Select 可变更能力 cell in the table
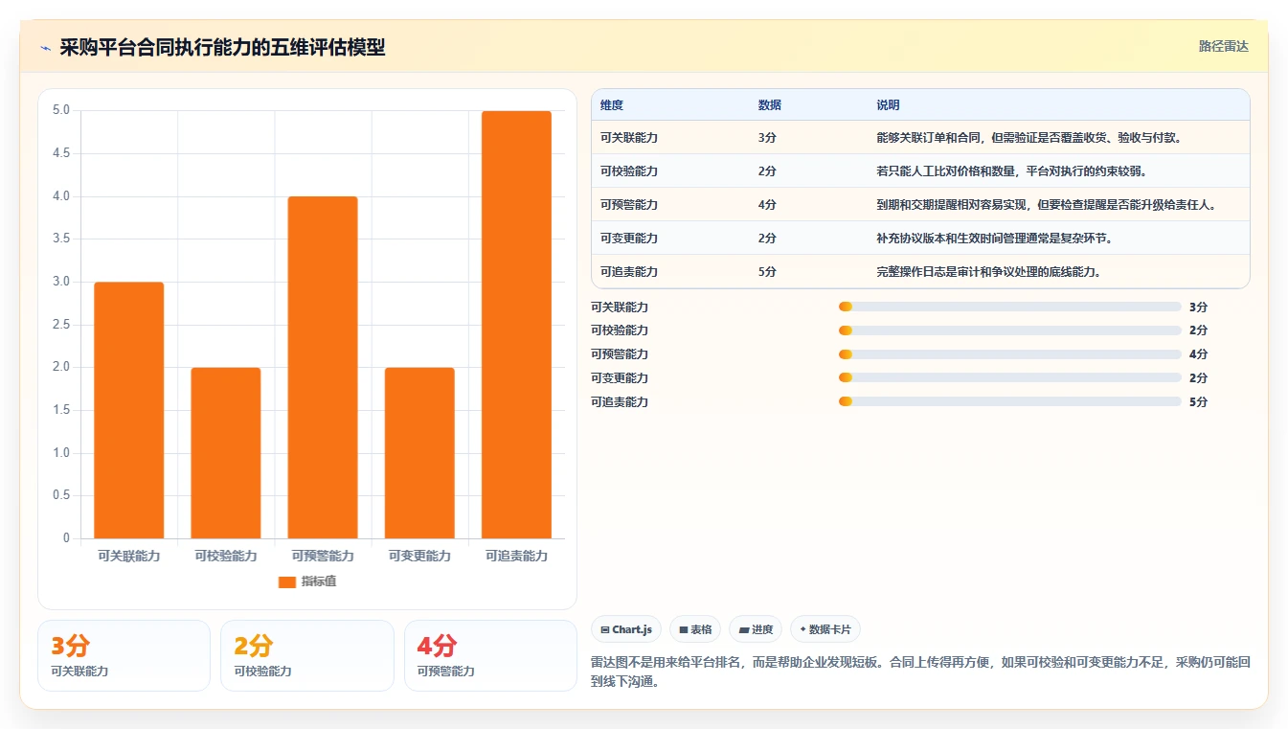The width and height of the screenshot is (1288, 729). pyautogui.click(x=629, y=239)
